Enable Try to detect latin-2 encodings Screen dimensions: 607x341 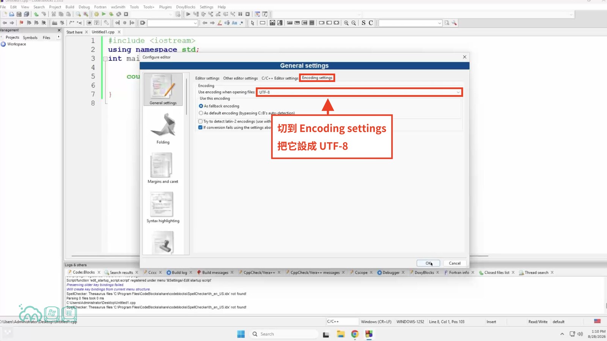coord(200,121)
